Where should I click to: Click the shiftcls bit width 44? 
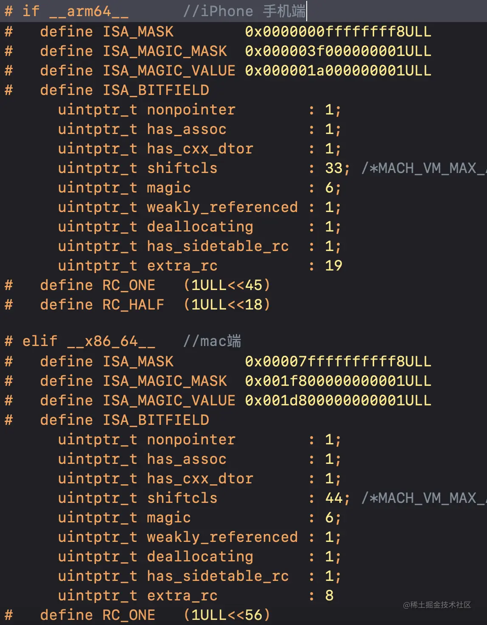(x=334, y=498)
